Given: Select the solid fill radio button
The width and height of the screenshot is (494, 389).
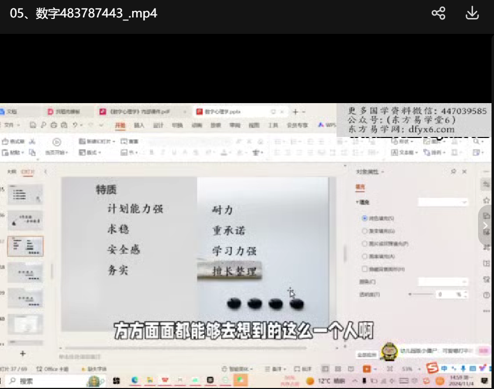Looking at the screenshot, I should (364, 218).
